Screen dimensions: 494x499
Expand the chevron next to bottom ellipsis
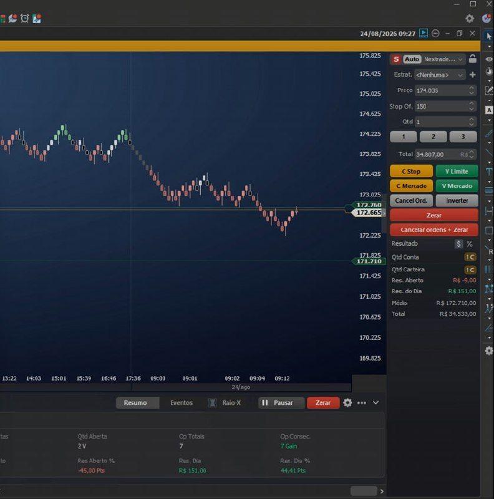tap(376, 402)
